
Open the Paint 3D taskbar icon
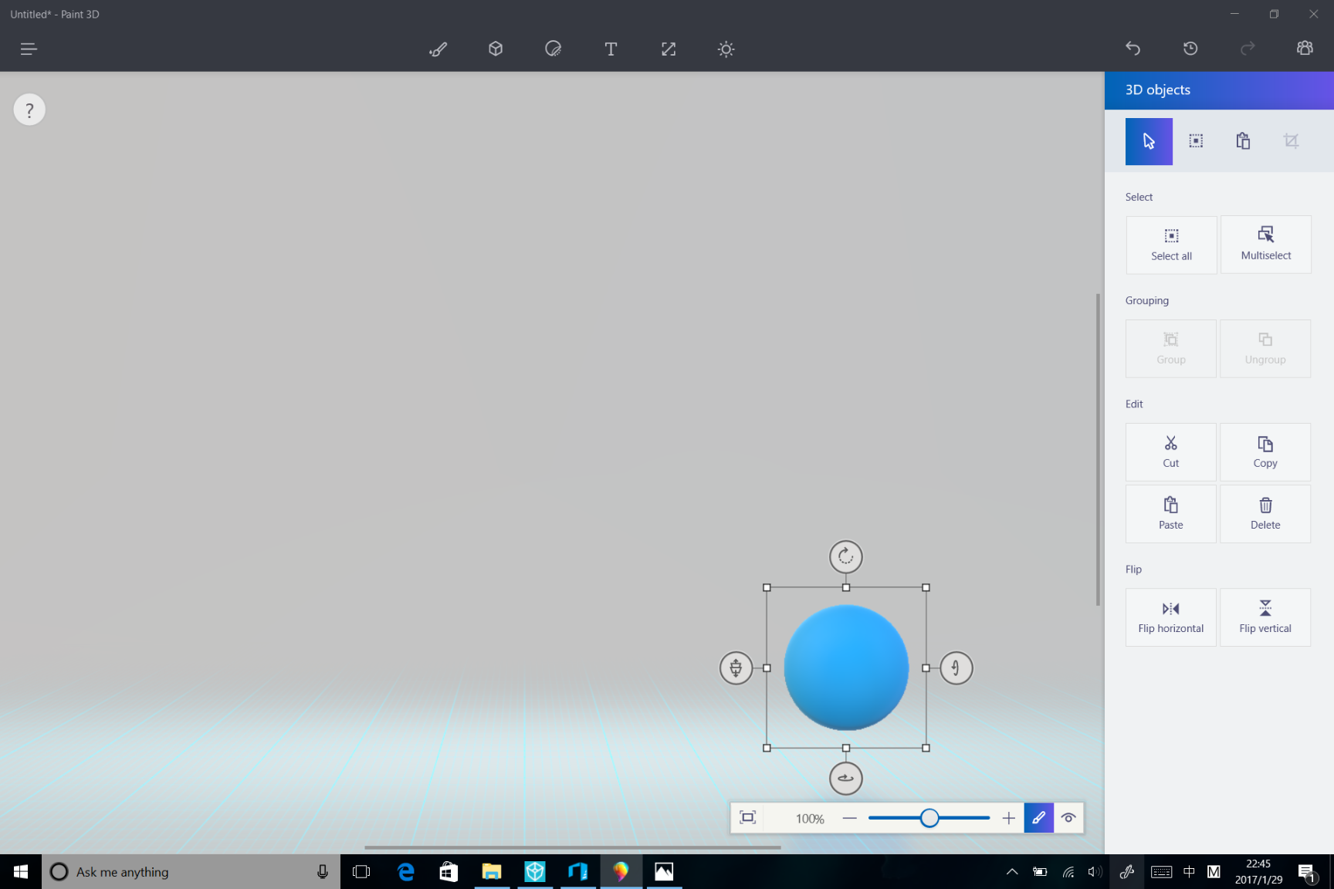pos(621,872)
